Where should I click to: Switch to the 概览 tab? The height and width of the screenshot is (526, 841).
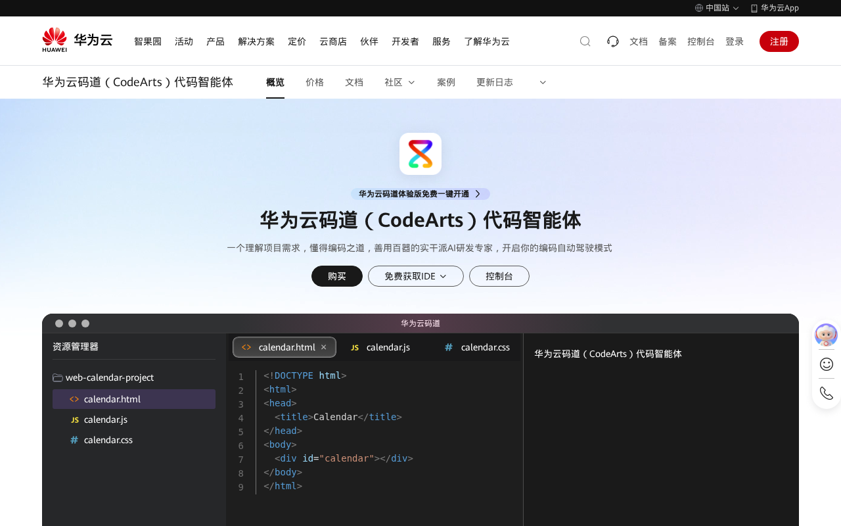tap(275, 82)
